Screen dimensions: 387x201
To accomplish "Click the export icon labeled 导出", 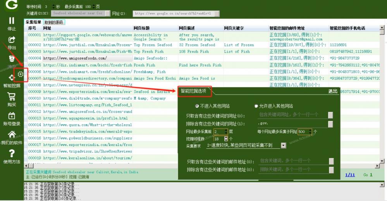I will pos(12,39).
